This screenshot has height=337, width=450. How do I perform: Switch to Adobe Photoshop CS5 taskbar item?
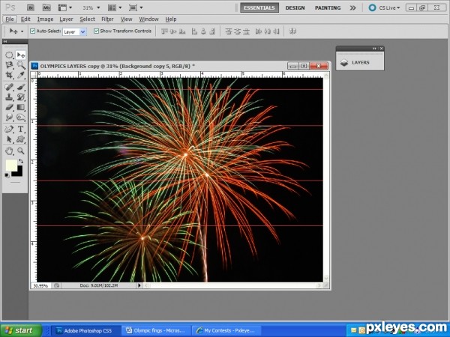click(x=85, y=331)
